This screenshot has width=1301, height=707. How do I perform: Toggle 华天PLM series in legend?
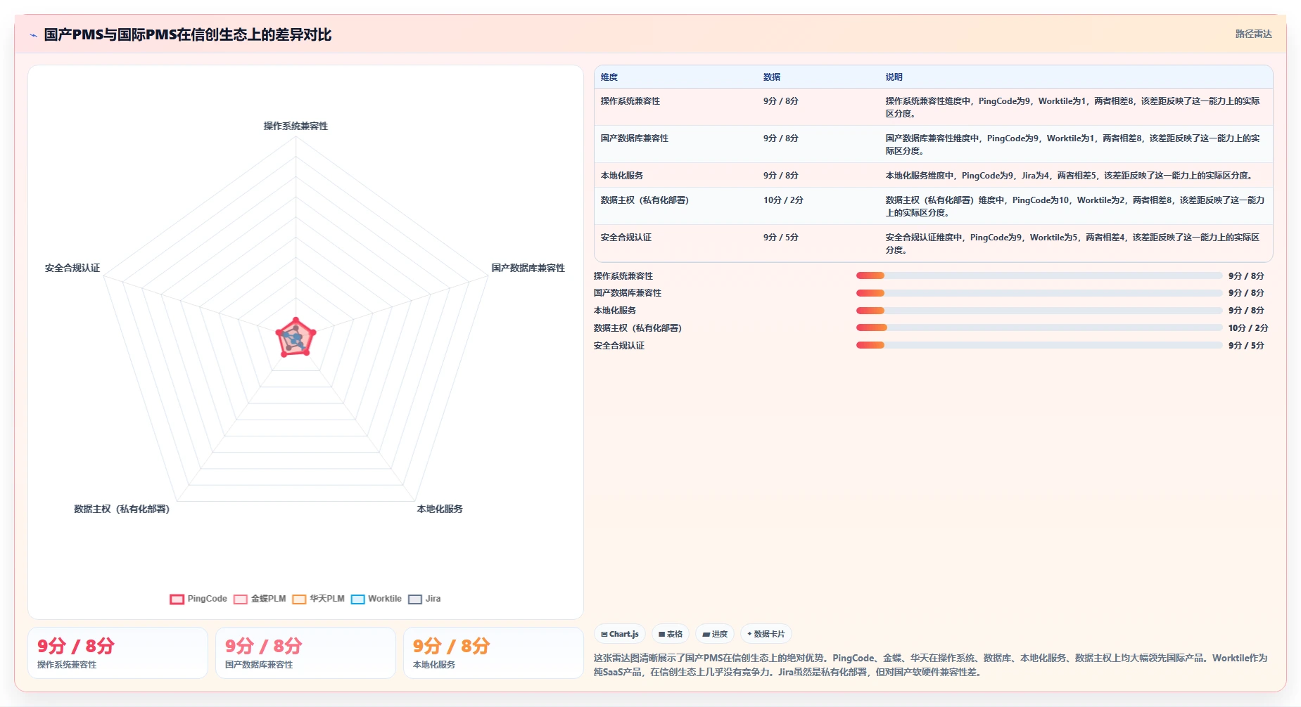click(x=318, y=599)
